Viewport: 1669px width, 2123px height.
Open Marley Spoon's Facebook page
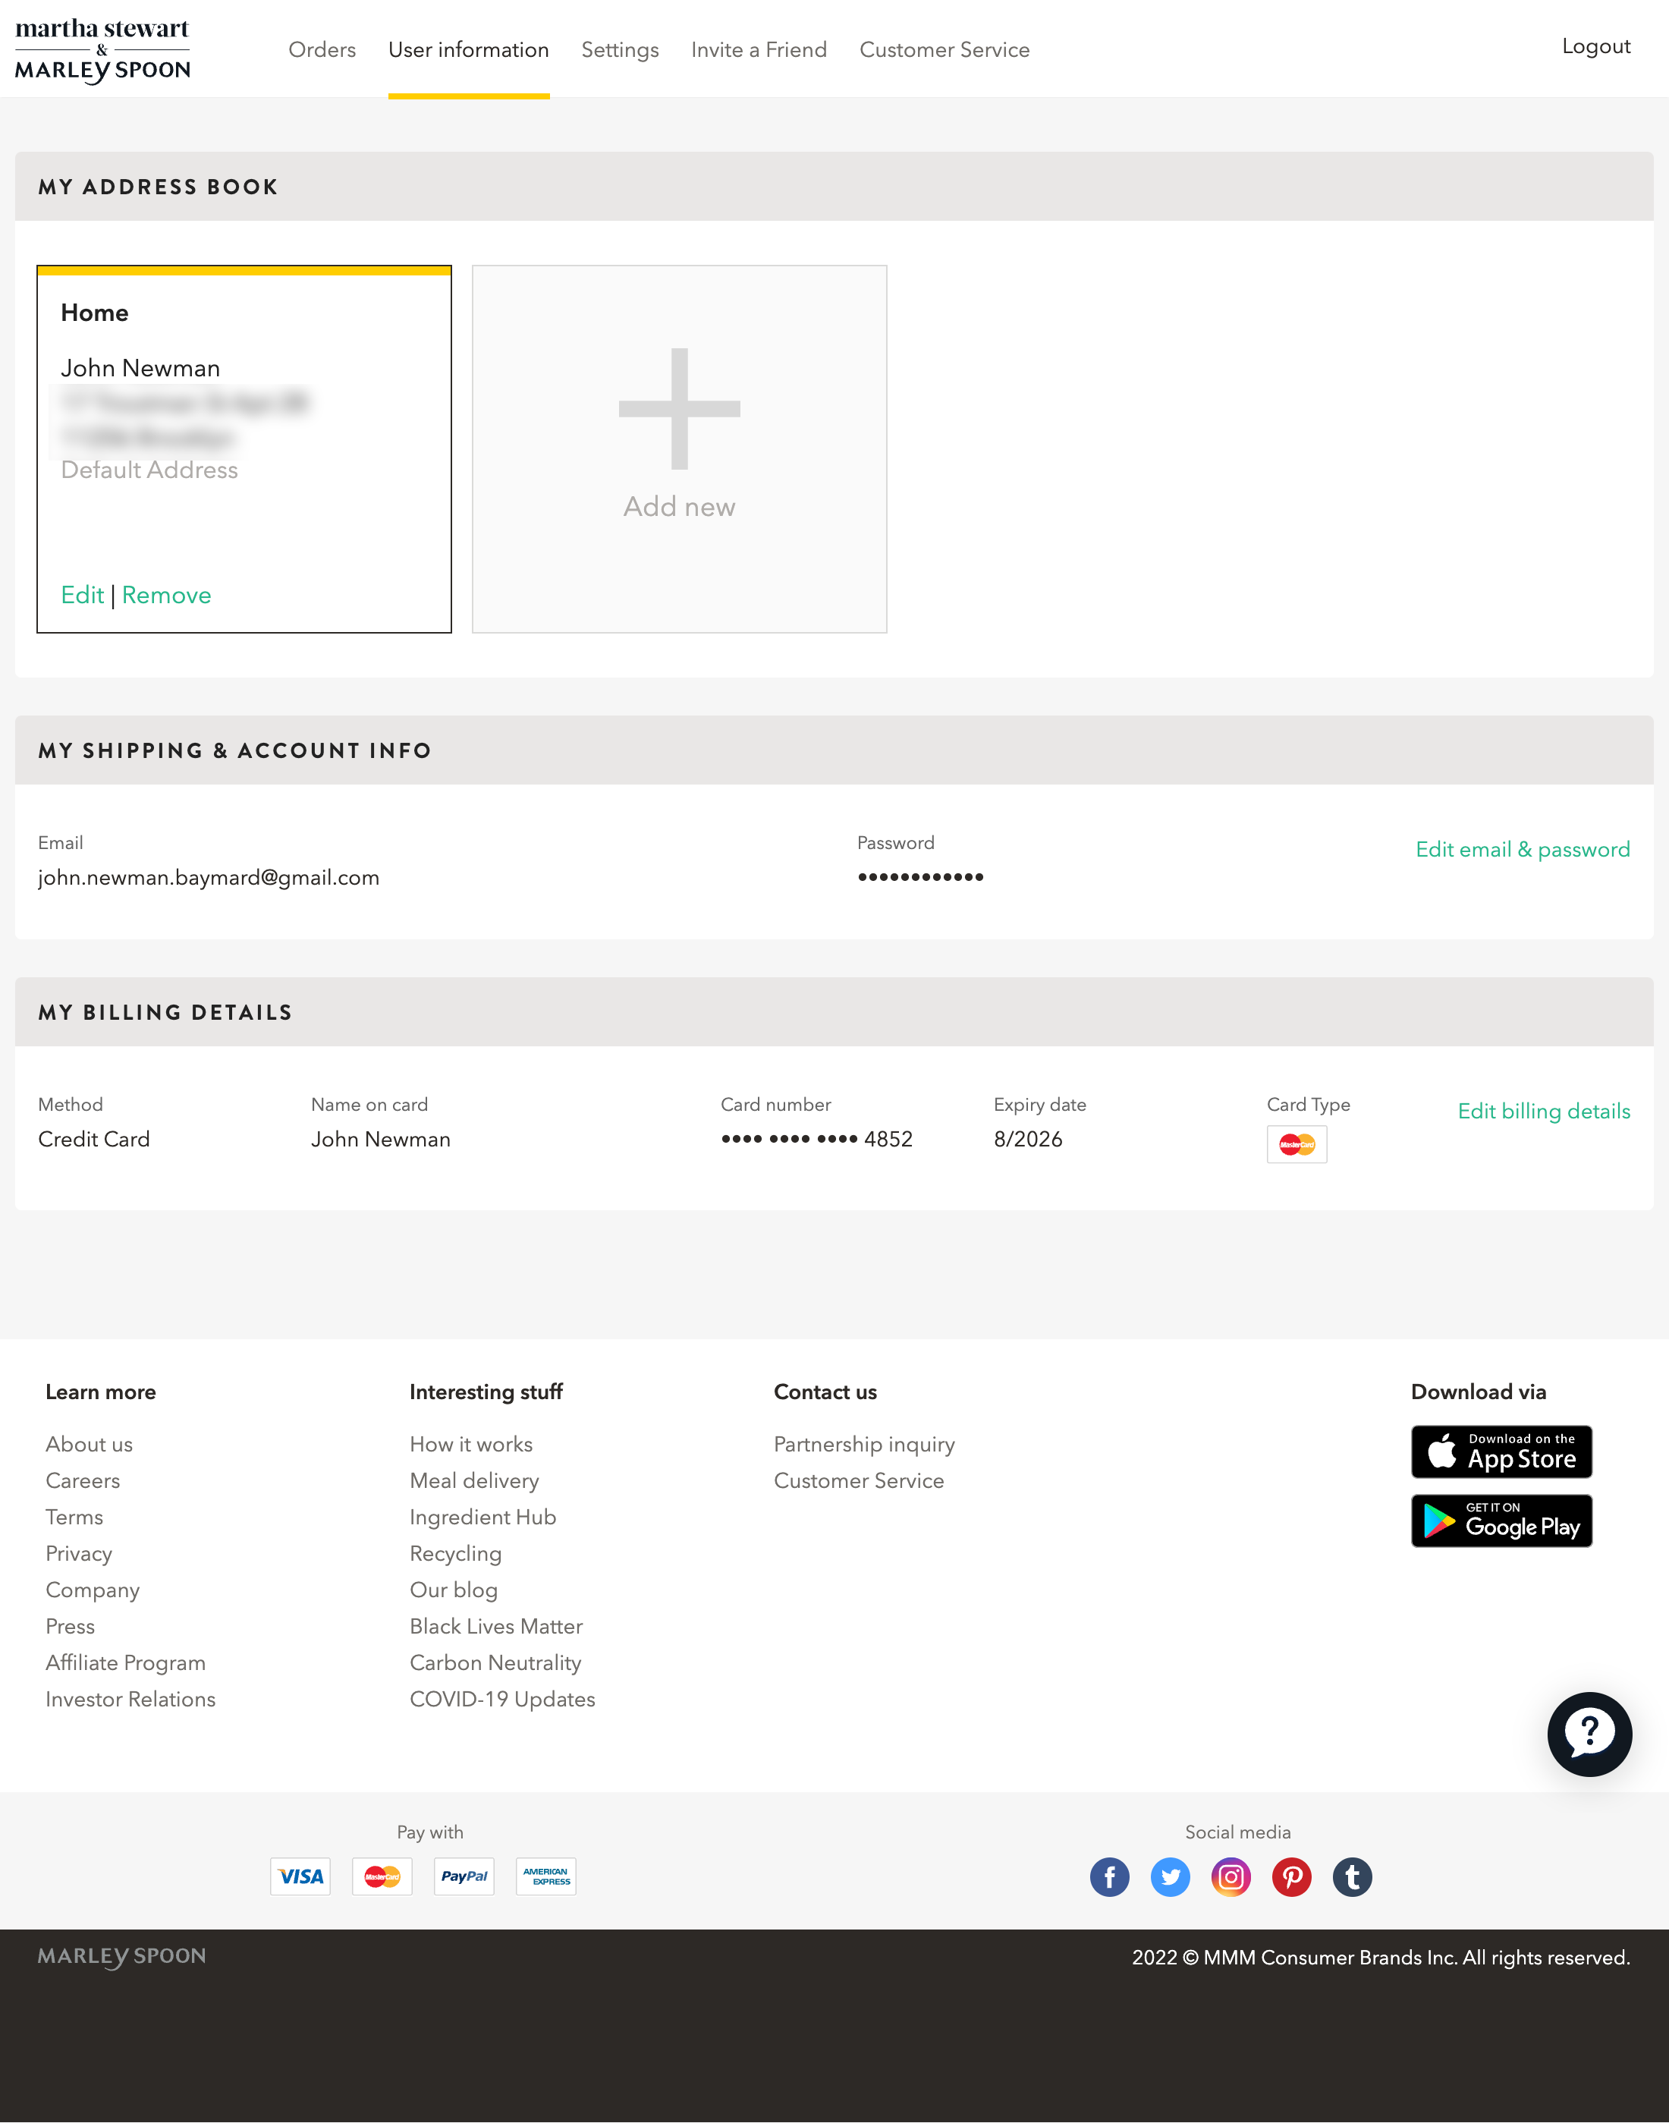[x=1109, y=1876]
